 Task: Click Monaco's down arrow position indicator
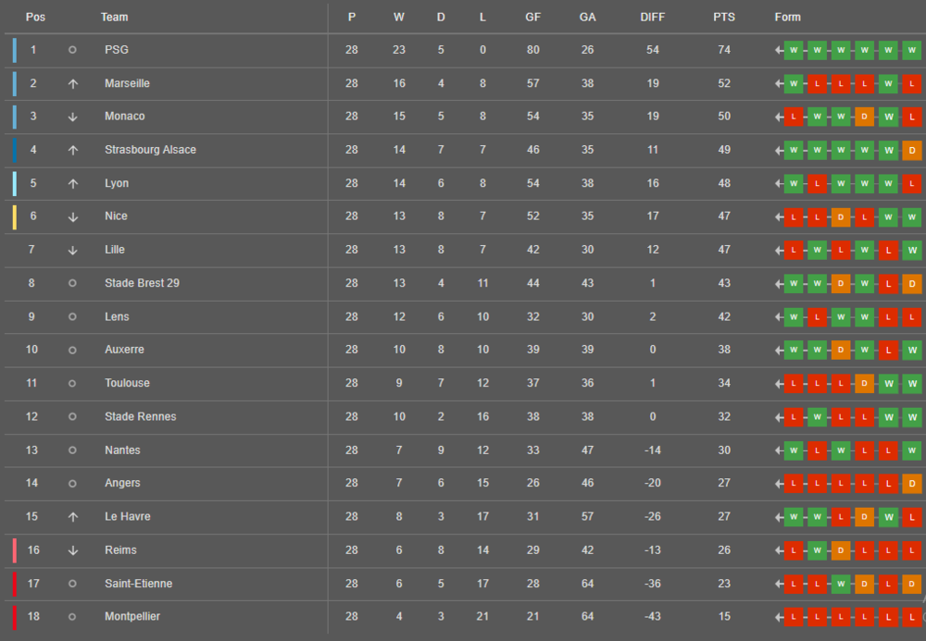click(72, 117)
